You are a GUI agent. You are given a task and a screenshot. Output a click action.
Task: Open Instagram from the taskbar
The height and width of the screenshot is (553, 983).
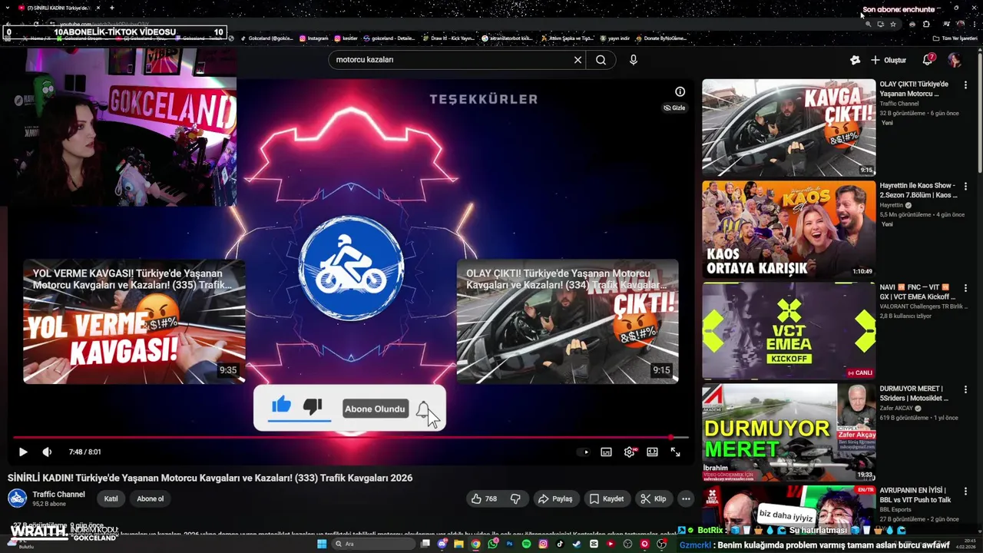[x=543, y=544]
